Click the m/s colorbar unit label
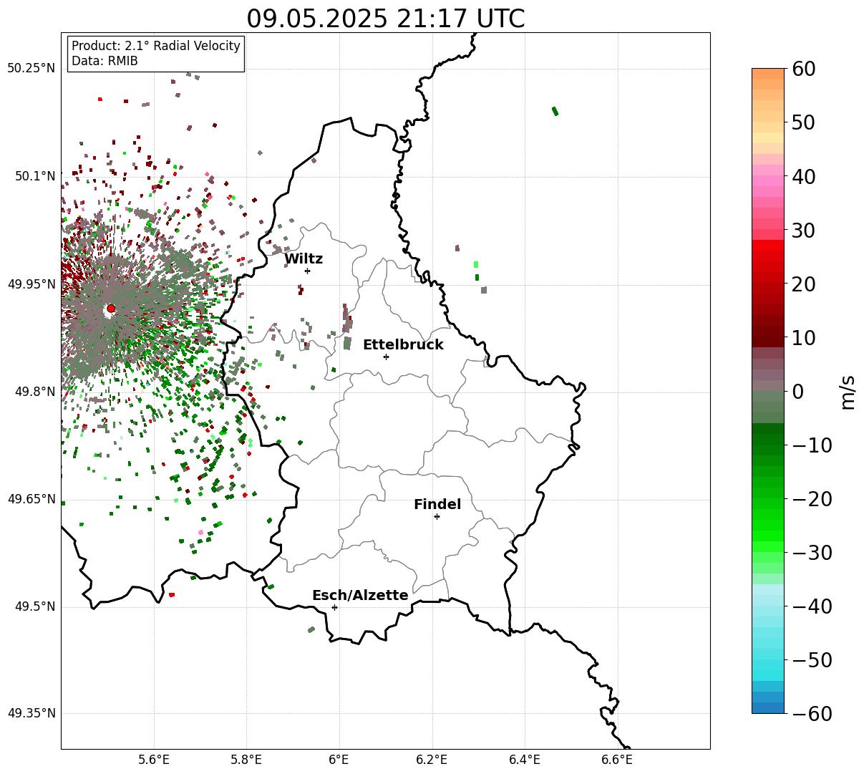The image size is (864, 774). point(848,391)
